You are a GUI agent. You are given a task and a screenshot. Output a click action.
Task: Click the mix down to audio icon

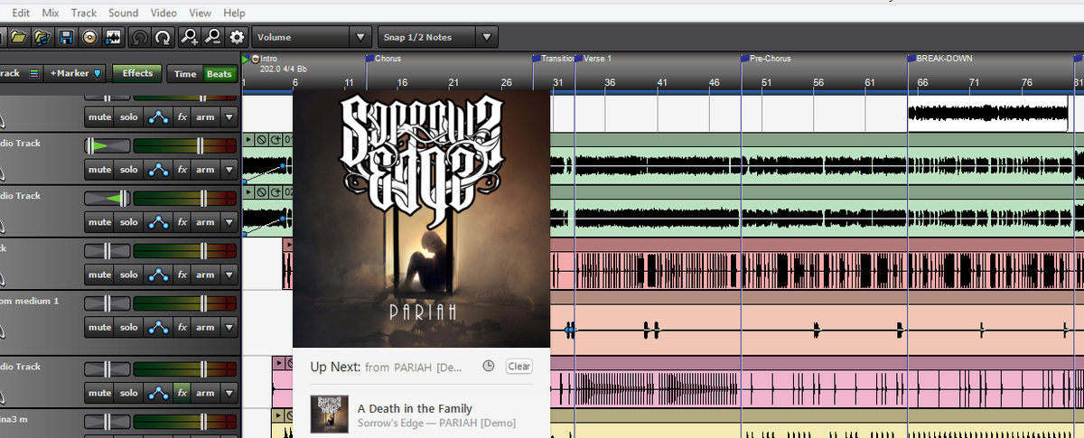point(113,37)
